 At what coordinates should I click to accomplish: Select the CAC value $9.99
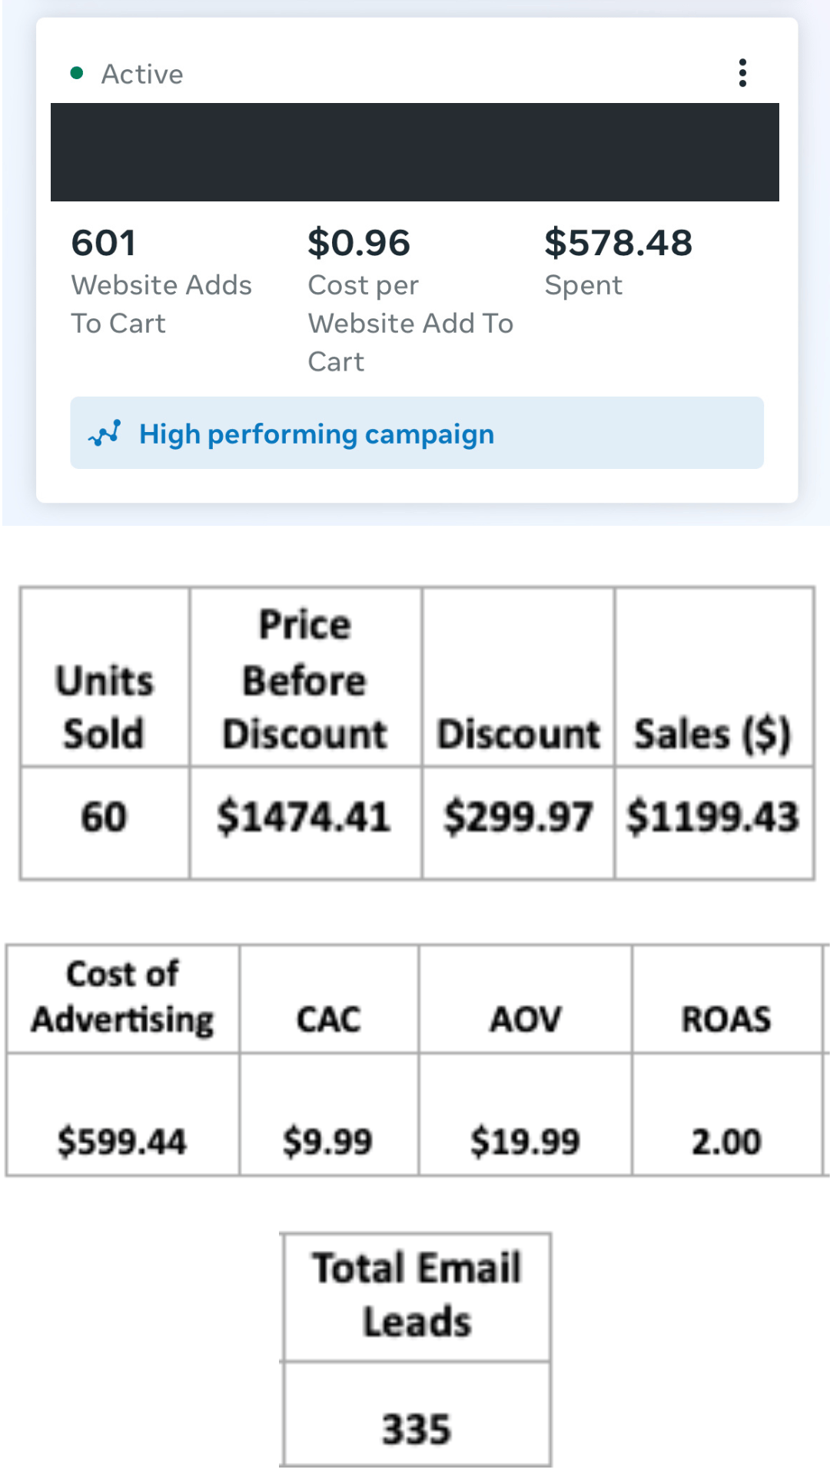point(328,1142)
